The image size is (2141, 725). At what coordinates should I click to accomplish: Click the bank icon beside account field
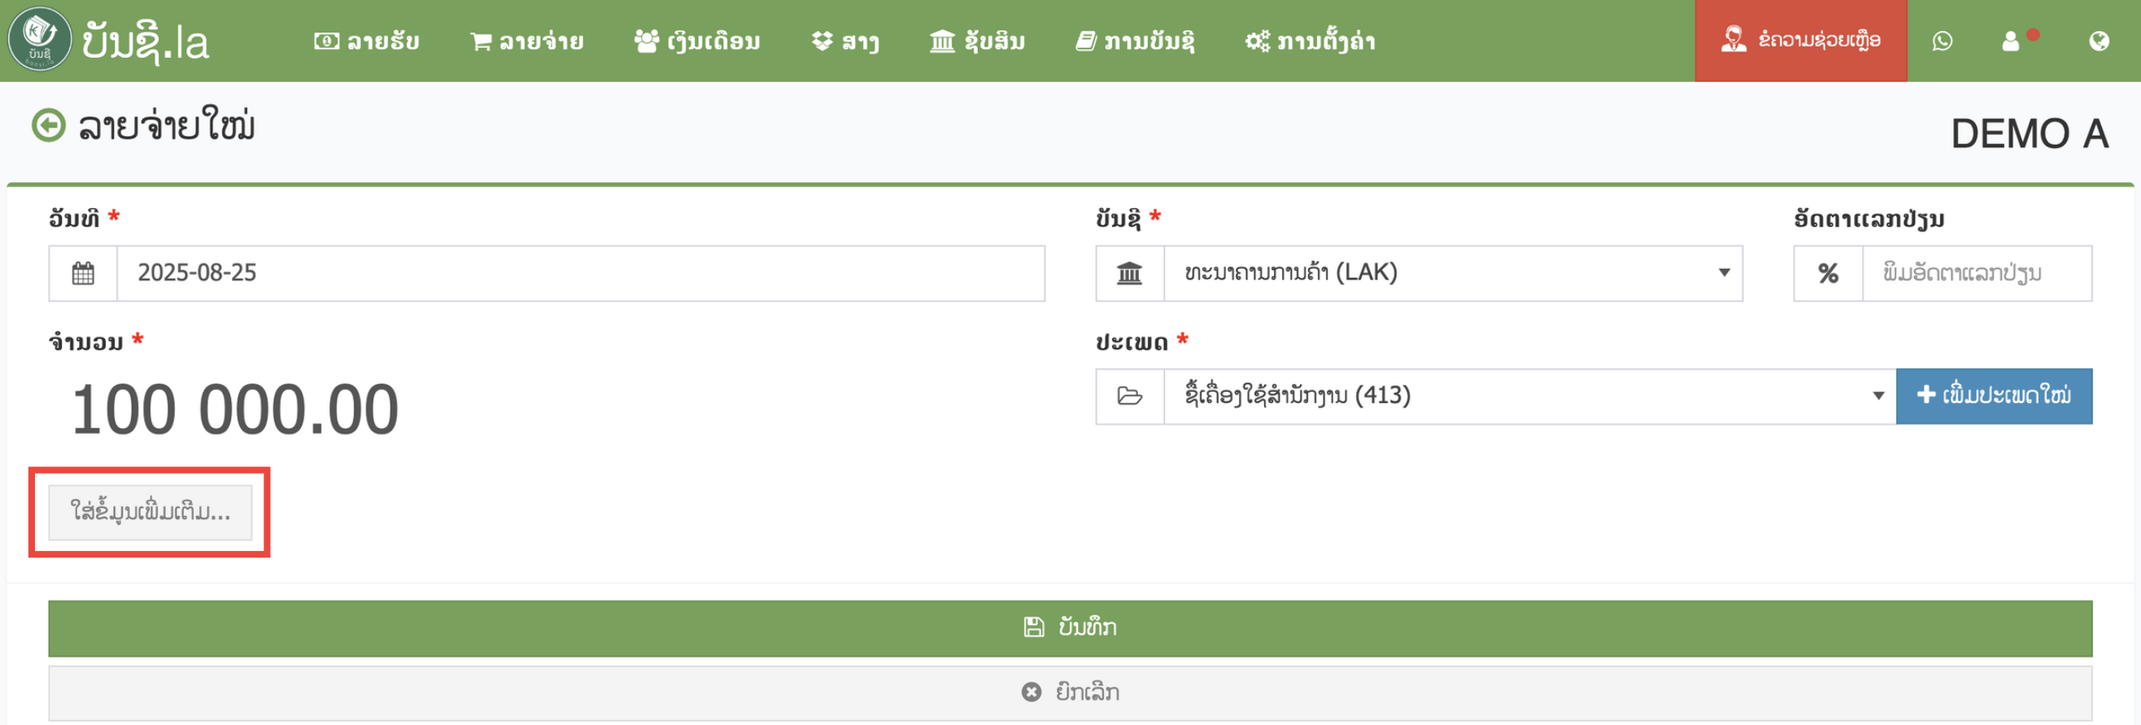point(1130,273)
